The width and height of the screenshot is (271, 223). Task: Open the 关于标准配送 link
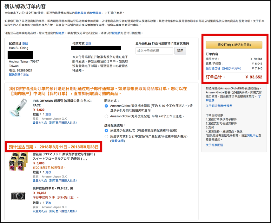(x=214, y=145)
